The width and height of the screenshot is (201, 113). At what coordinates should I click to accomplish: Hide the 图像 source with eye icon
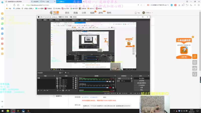click(x=73, y=78)
